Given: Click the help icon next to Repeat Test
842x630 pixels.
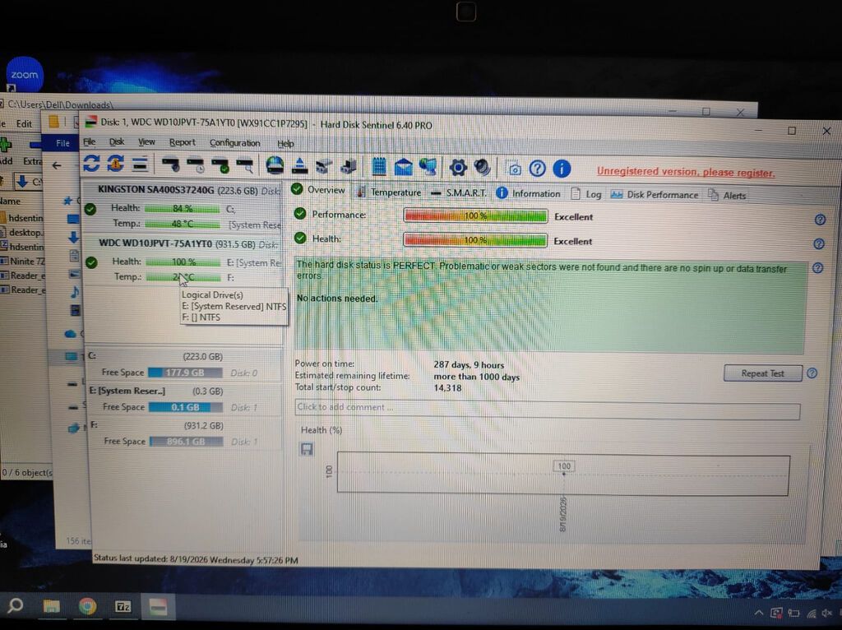Looking at the screenshot, I should (812, 373).
